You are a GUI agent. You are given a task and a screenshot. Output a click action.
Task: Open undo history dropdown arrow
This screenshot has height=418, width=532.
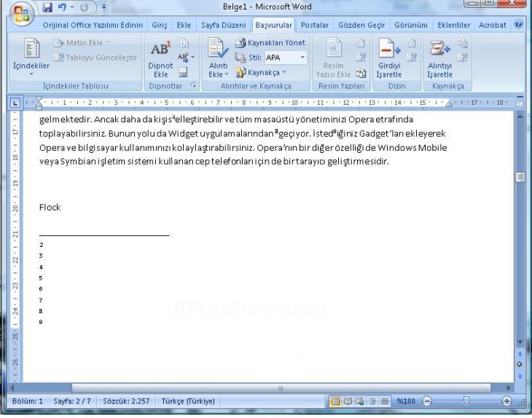[x=72, y=7]
